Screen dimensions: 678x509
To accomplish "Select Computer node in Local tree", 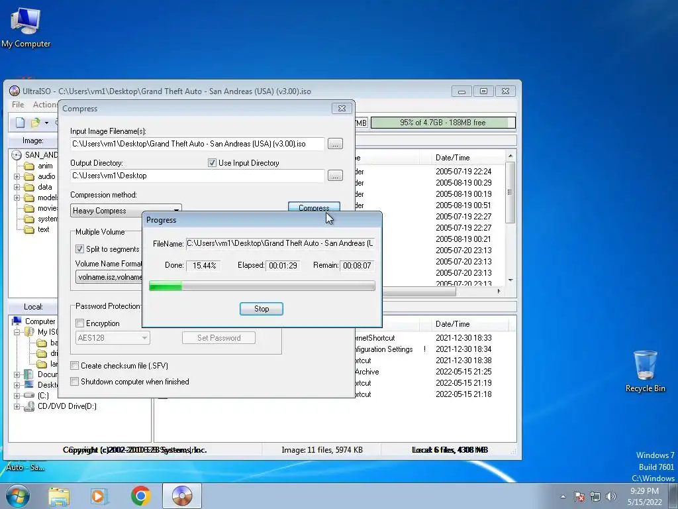I will pos(40,321).
